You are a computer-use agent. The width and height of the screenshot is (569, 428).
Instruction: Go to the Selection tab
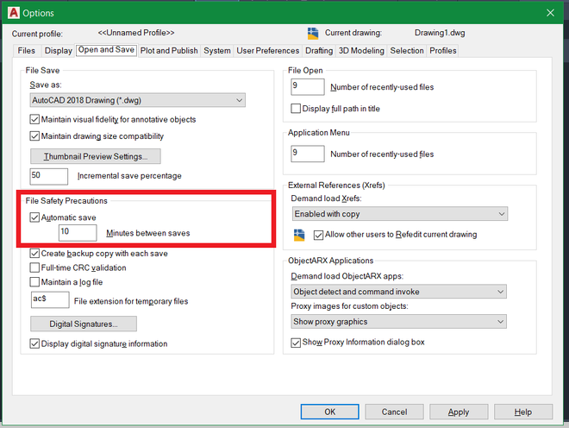click(x=407, y=51)
